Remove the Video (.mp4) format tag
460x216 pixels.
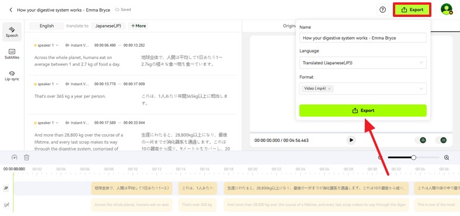[x=329, y=89]
